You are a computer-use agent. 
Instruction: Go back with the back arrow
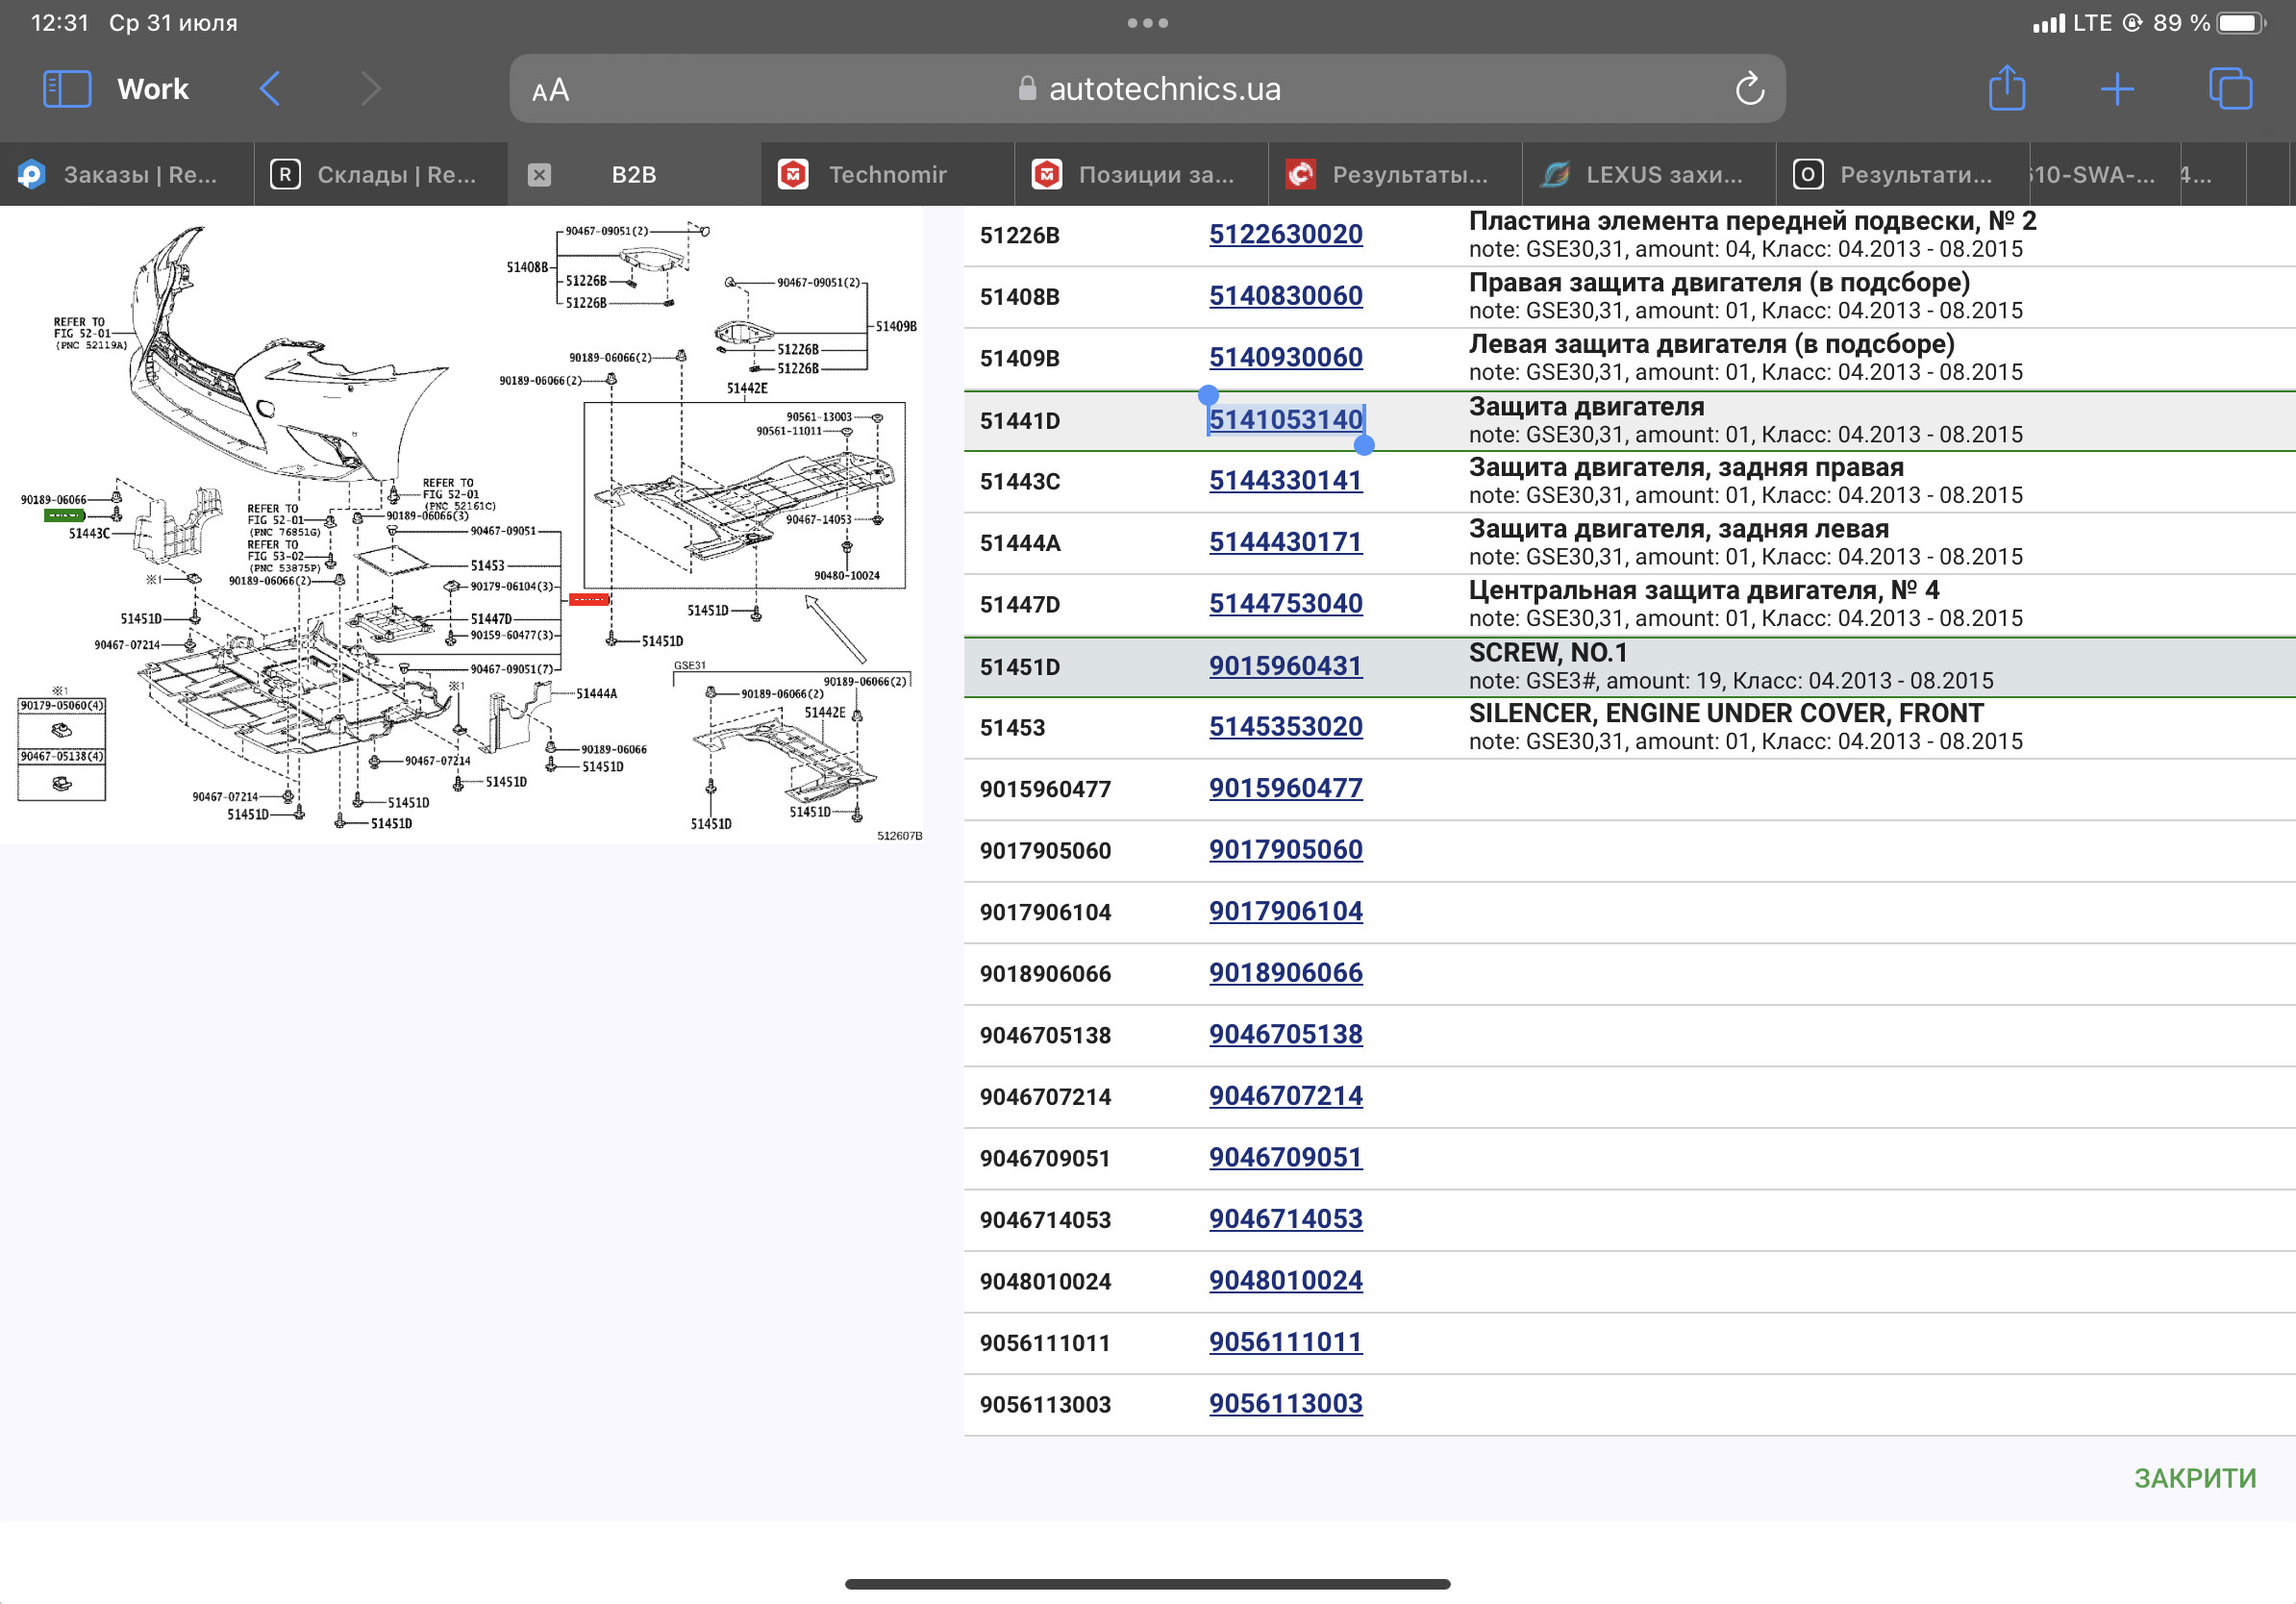270,89
